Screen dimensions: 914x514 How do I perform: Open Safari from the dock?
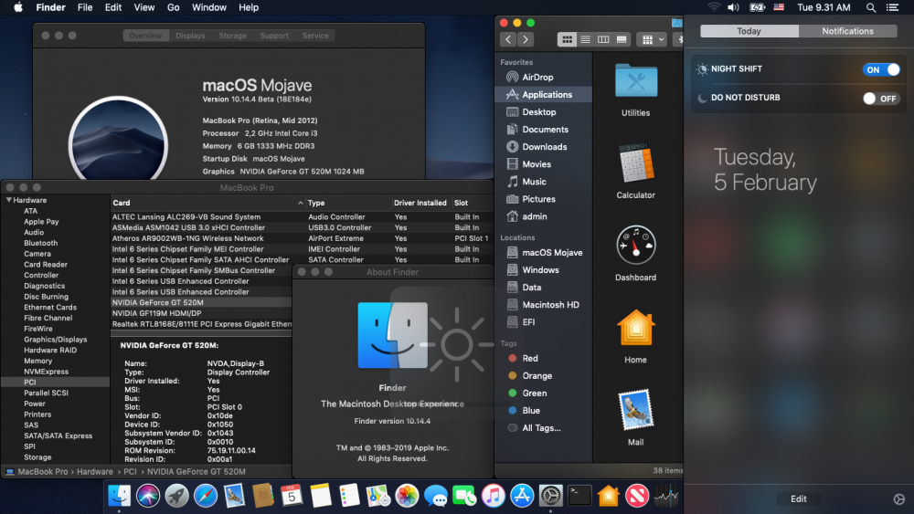tap(205, 496)
